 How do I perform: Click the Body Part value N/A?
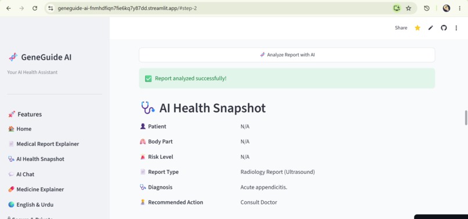(245, 141)
